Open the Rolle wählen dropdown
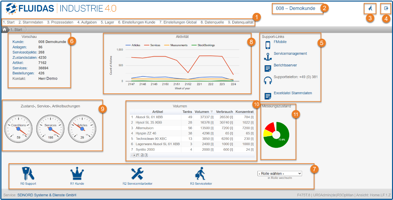 [x=279, y=173]
